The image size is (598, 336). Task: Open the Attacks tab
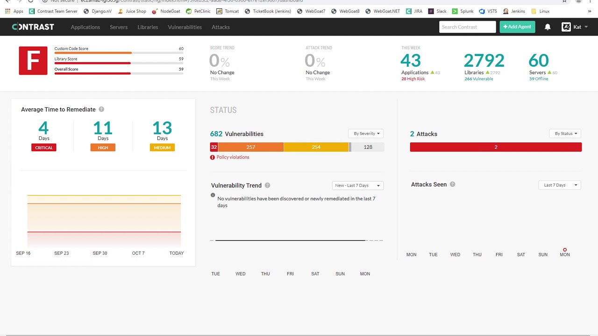(221, 27)
